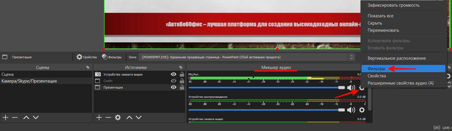The width and height of the screenshot is (452, 131).
Task: Add a new source with plus
Action: pyautogui.click(x=99, y=117)
